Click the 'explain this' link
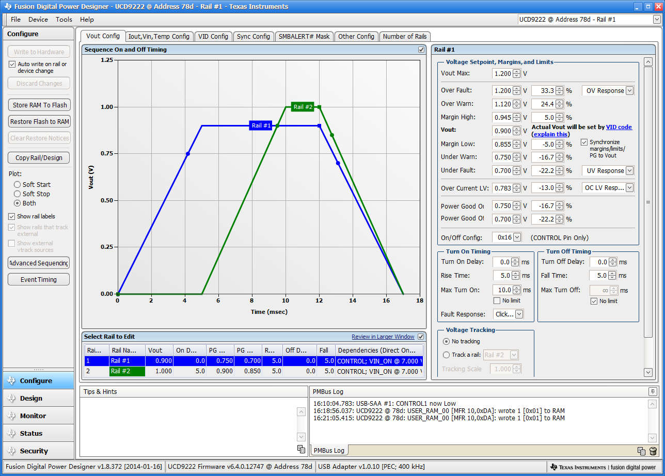The image size is (665, 476). click(550, 134)
